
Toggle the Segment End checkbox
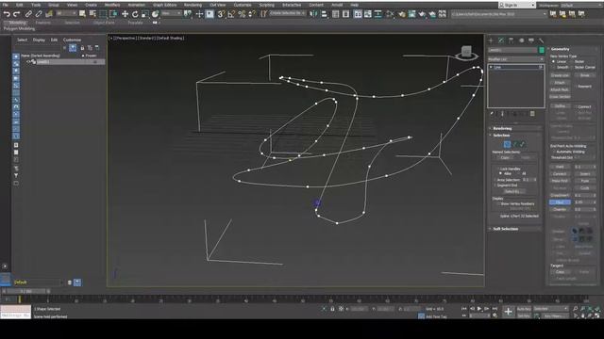(495, 185)
